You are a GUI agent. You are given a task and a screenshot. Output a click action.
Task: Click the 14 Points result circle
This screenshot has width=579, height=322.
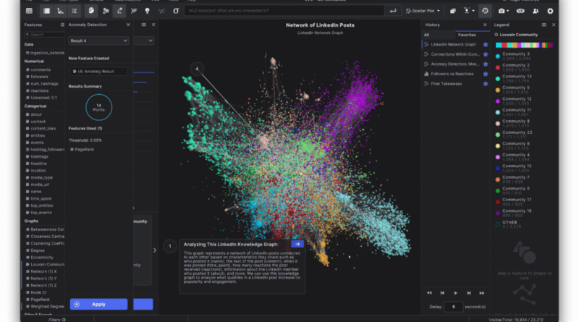[98, 108]
